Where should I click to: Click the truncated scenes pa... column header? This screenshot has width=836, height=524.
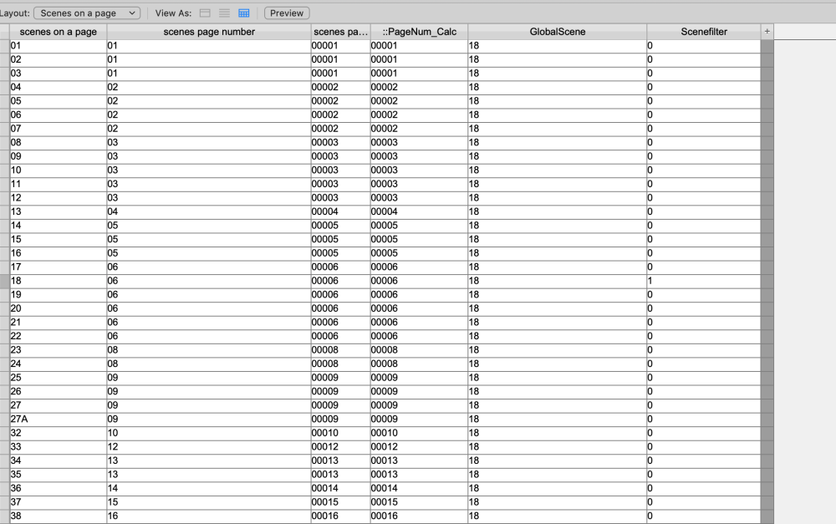339,32
